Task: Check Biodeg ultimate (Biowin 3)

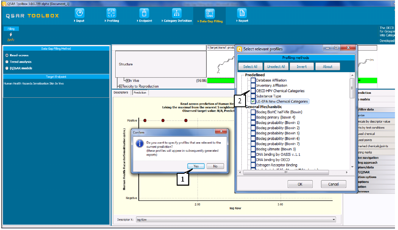Action: point(253,149)
